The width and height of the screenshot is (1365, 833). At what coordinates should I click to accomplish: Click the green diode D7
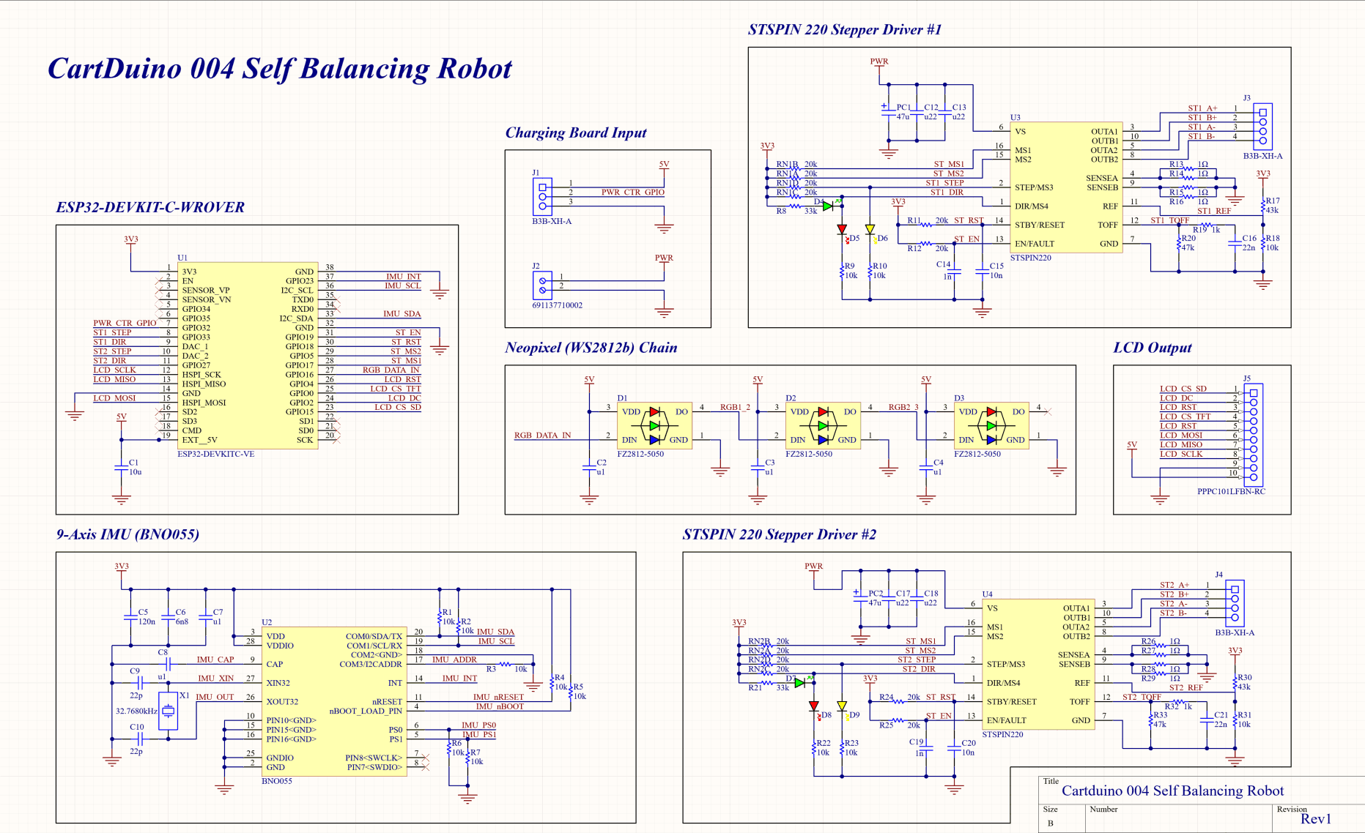[800, 683]
